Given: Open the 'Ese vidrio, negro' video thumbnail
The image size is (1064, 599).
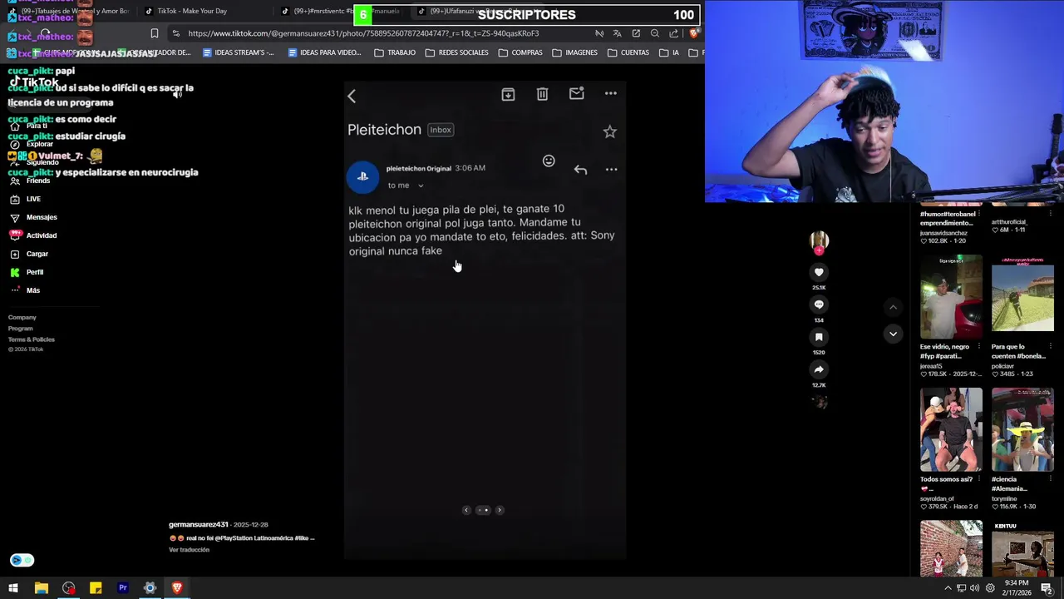Looking at the screenshot, I should [951, 297].
